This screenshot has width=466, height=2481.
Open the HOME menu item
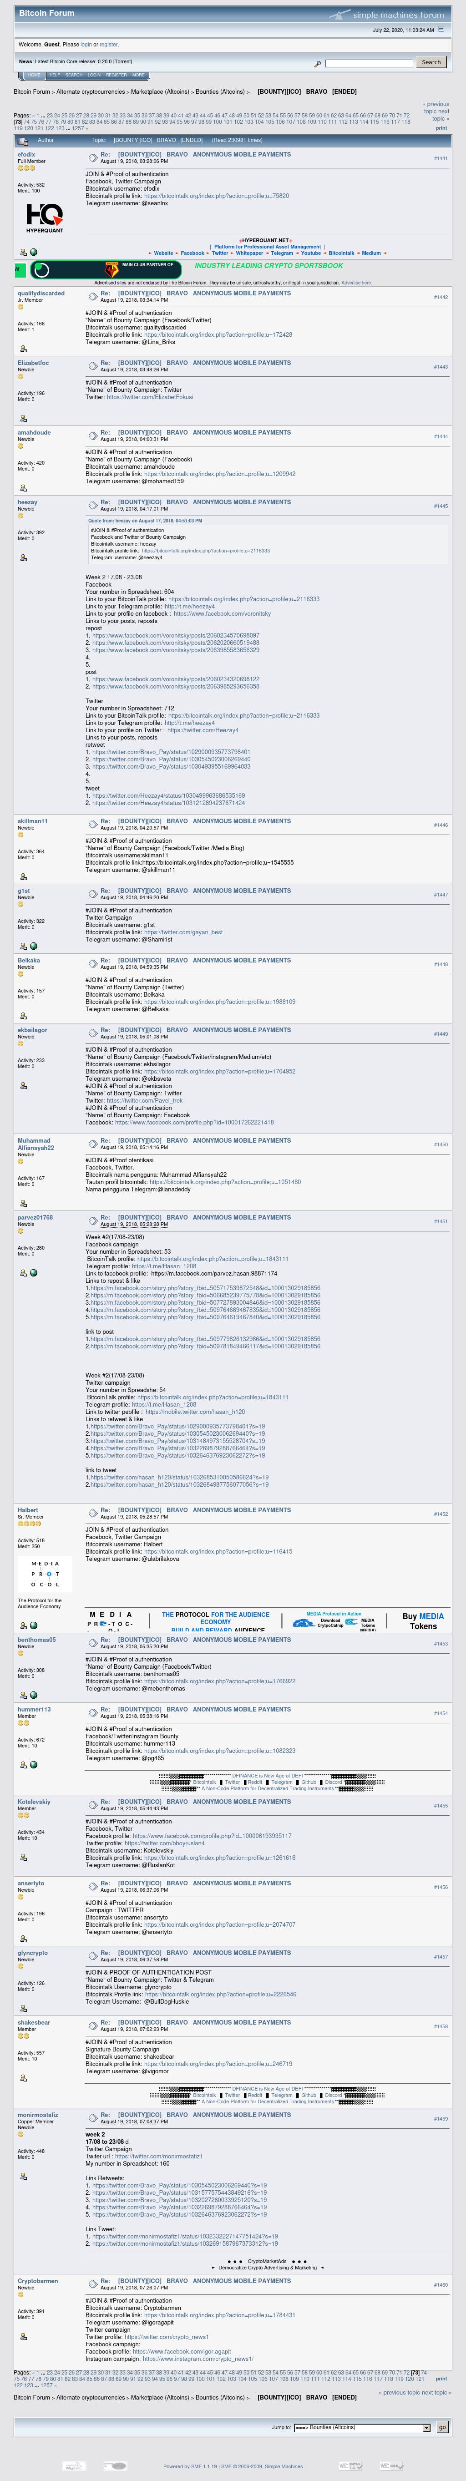pos(34,75)
